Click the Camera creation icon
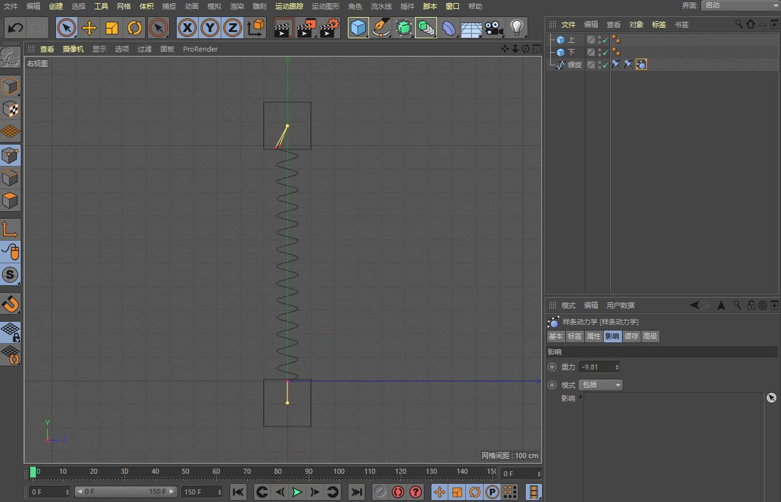 coord(493,28)
